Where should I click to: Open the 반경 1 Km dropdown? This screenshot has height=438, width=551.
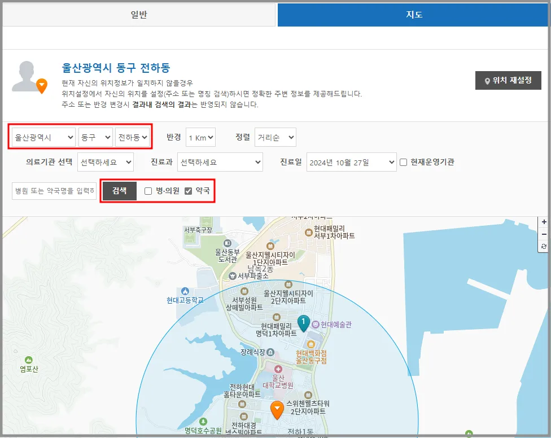(200, 137)
